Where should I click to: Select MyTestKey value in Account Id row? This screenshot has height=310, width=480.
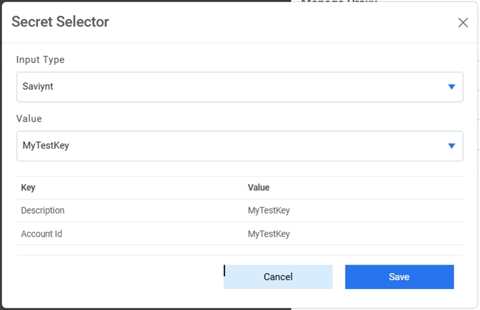tap(269, 234)
